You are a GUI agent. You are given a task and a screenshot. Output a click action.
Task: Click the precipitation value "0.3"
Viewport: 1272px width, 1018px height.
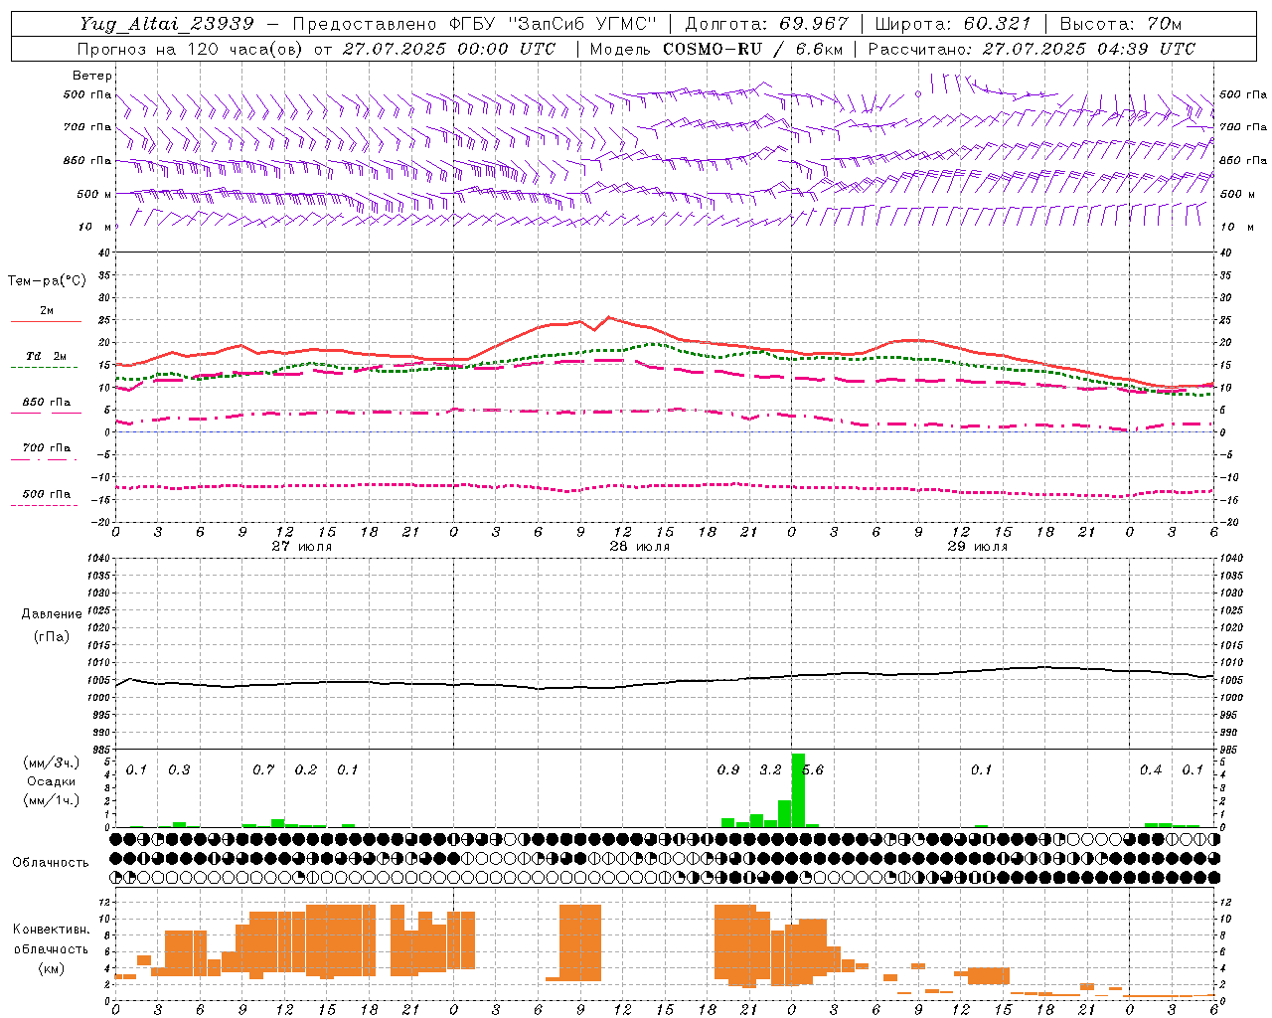(179, 770)
